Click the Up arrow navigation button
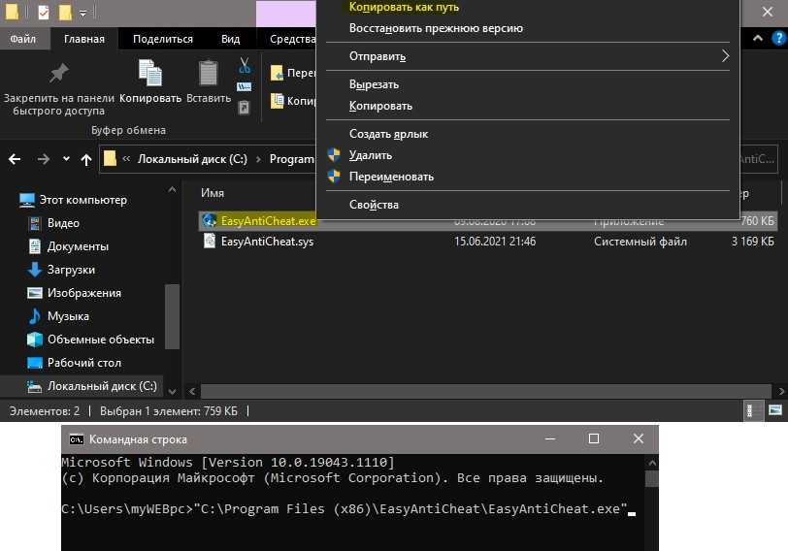The image size is (788, 551). coord(86,159)
